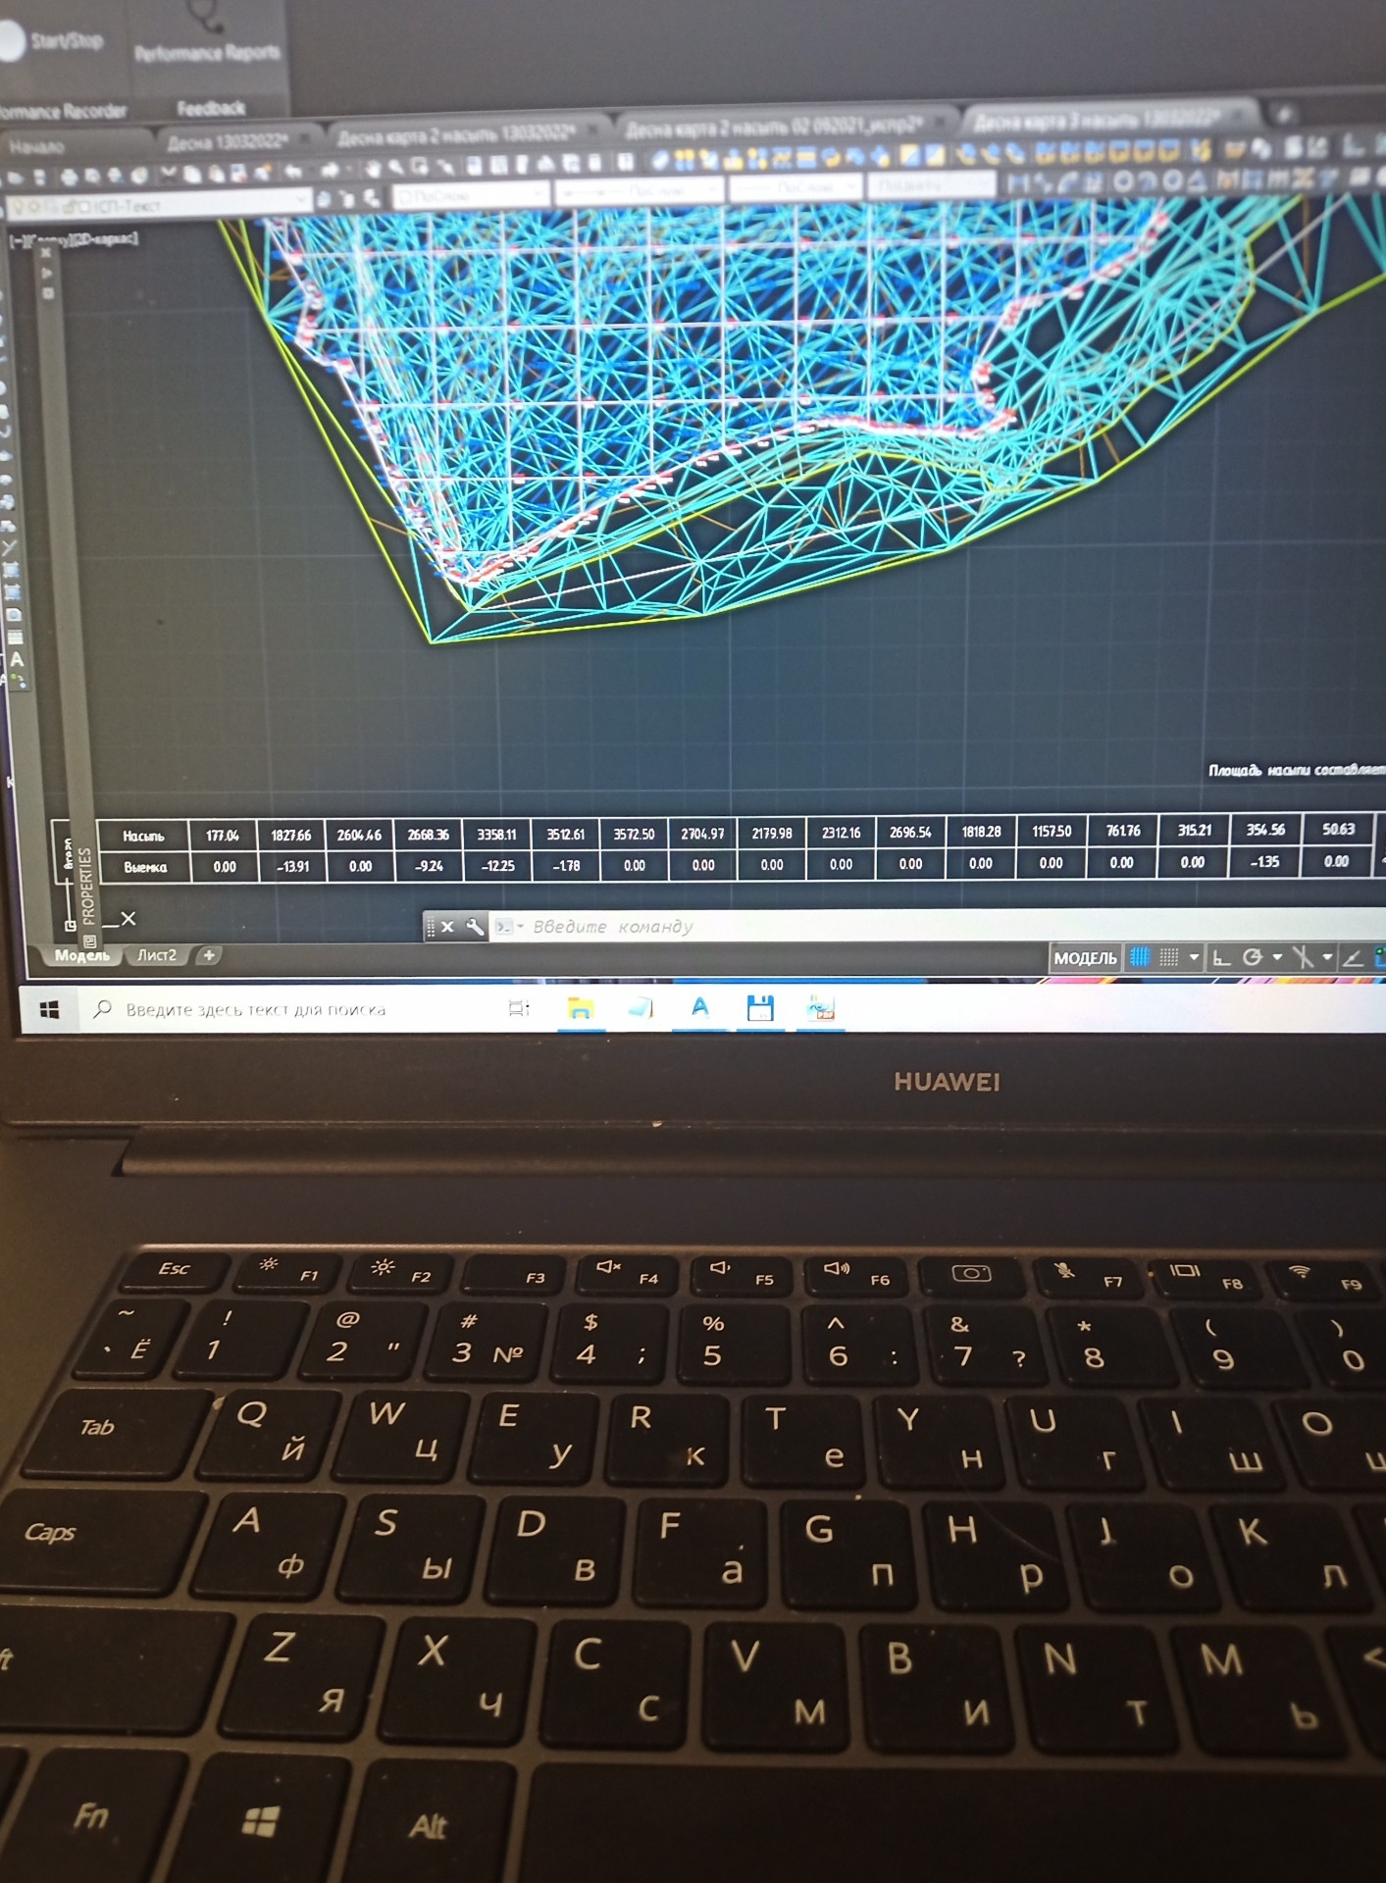Select the Десна карта 3 насыпь 13032022* tab
Viewport: 1386px width, 1883px height.
[1097, 120]
